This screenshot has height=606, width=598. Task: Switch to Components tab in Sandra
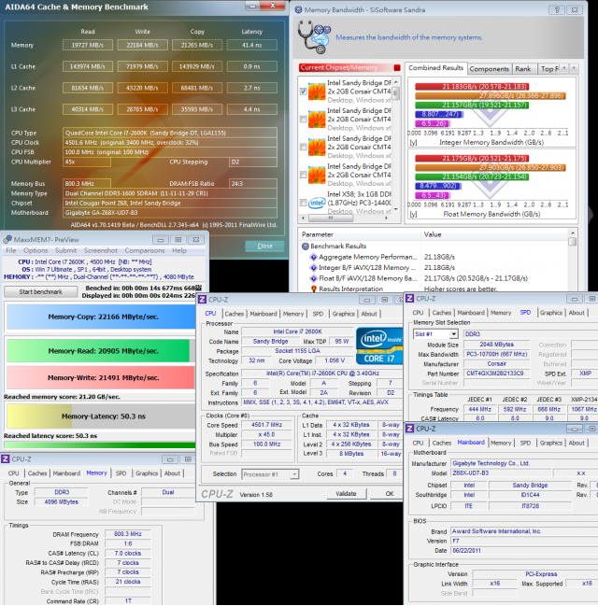pos(489,69)
